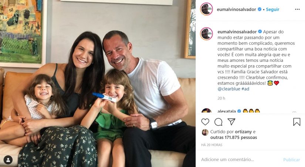This screenshot has height=167, width=305.
Task: Open comments via speech bubble icon
Action: click(x=218, y=122)
